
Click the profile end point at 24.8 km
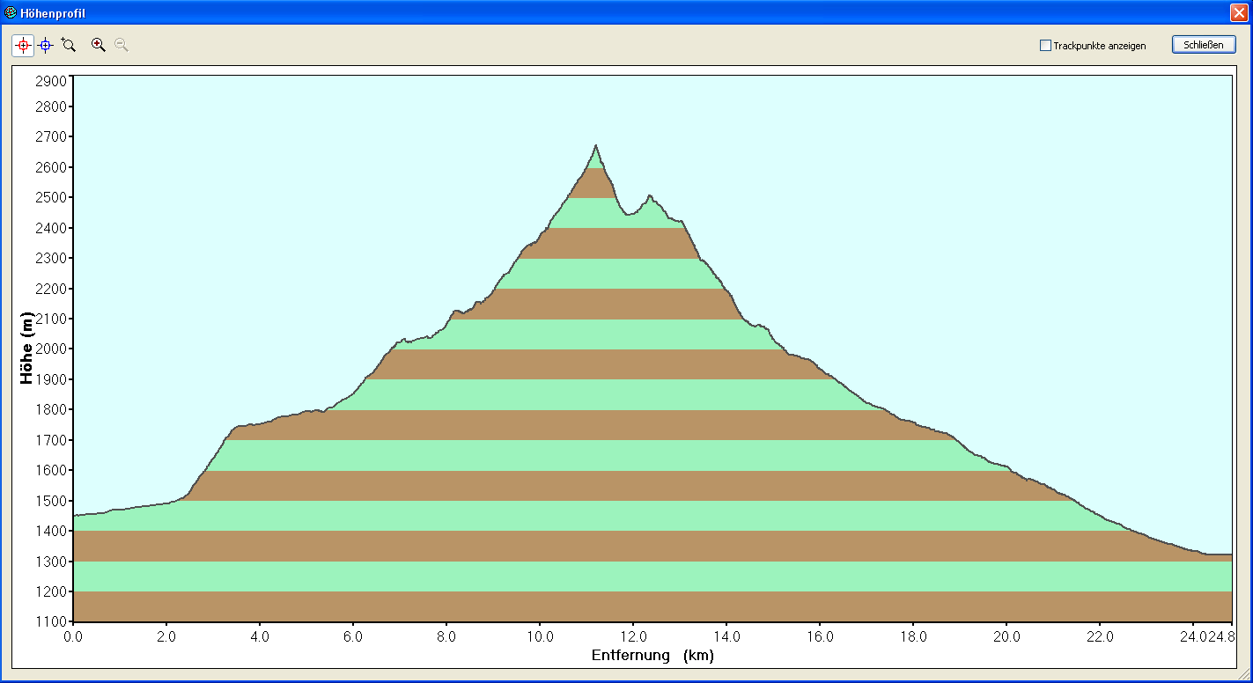tap(1230, 554)
